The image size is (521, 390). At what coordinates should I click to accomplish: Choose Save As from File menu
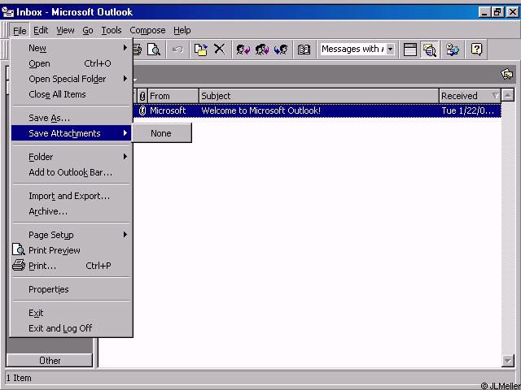(71, 118)
